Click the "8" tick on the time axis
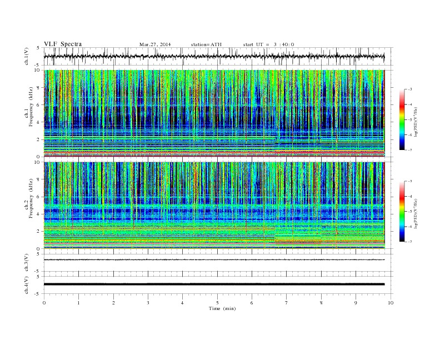The image size is (440, 340). [321, 303]
